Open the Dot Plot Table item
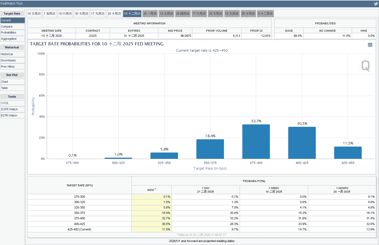 (12, 88)
